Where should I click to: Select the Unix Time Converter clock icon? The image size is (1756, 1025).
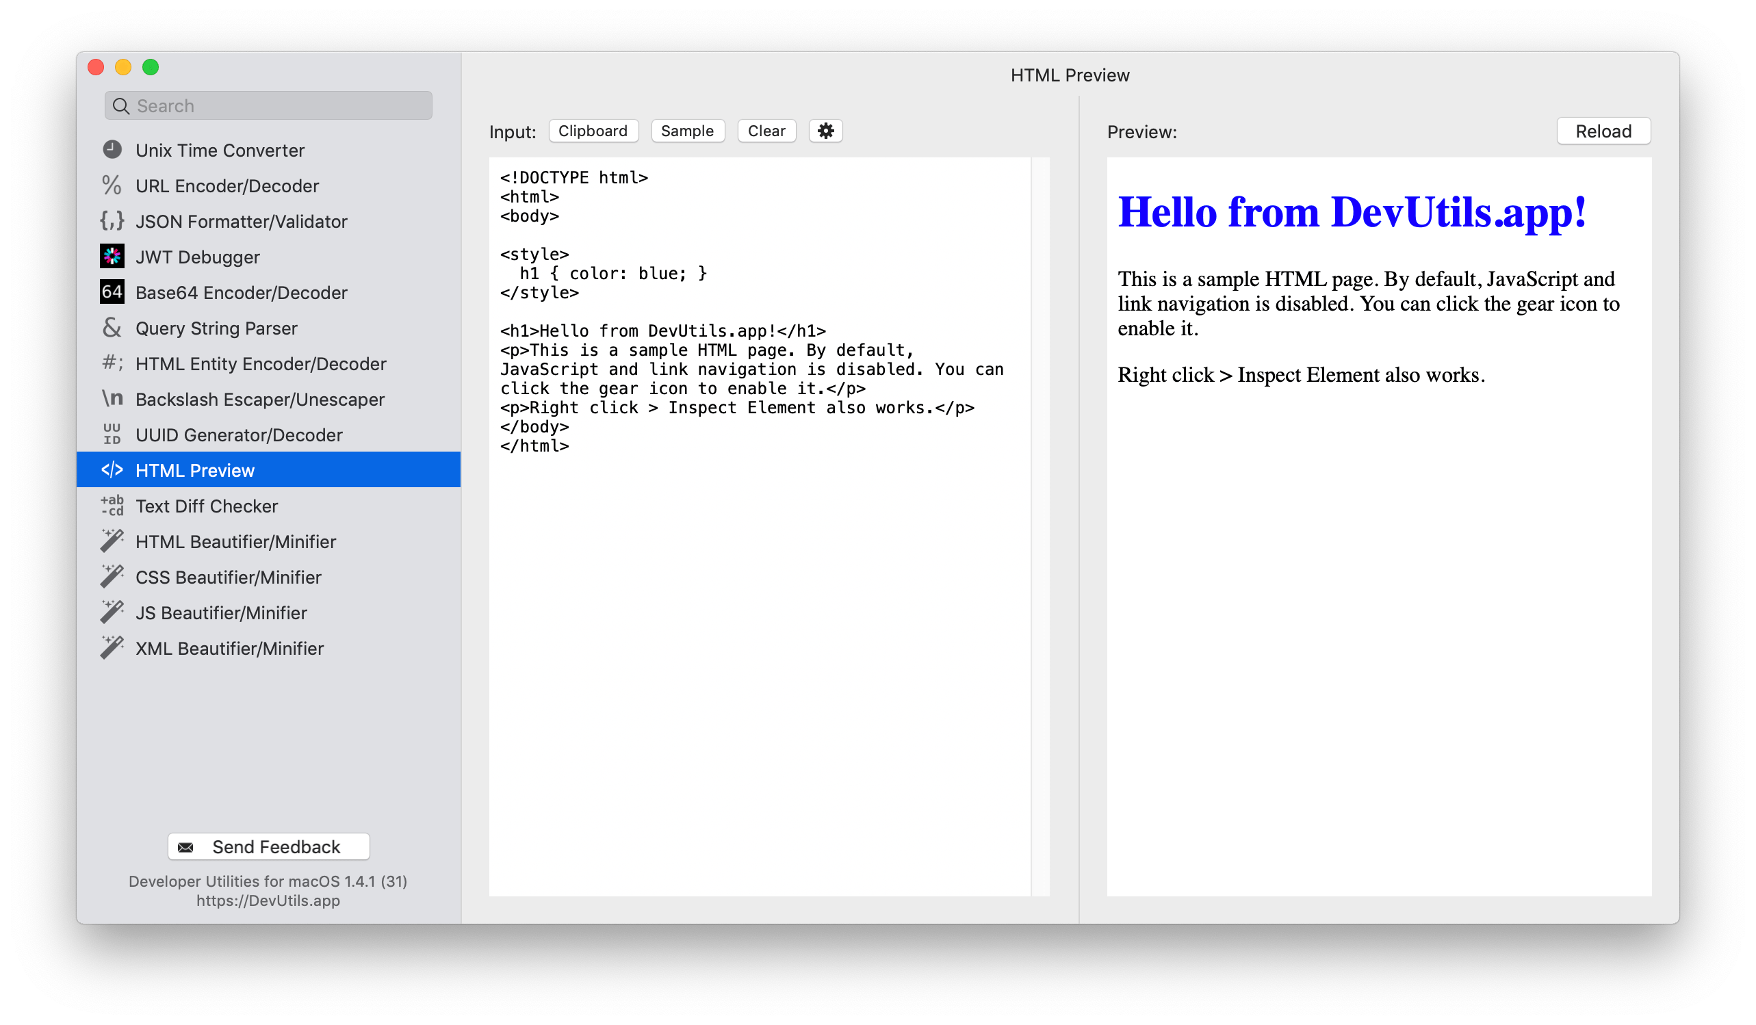(112, 149)
